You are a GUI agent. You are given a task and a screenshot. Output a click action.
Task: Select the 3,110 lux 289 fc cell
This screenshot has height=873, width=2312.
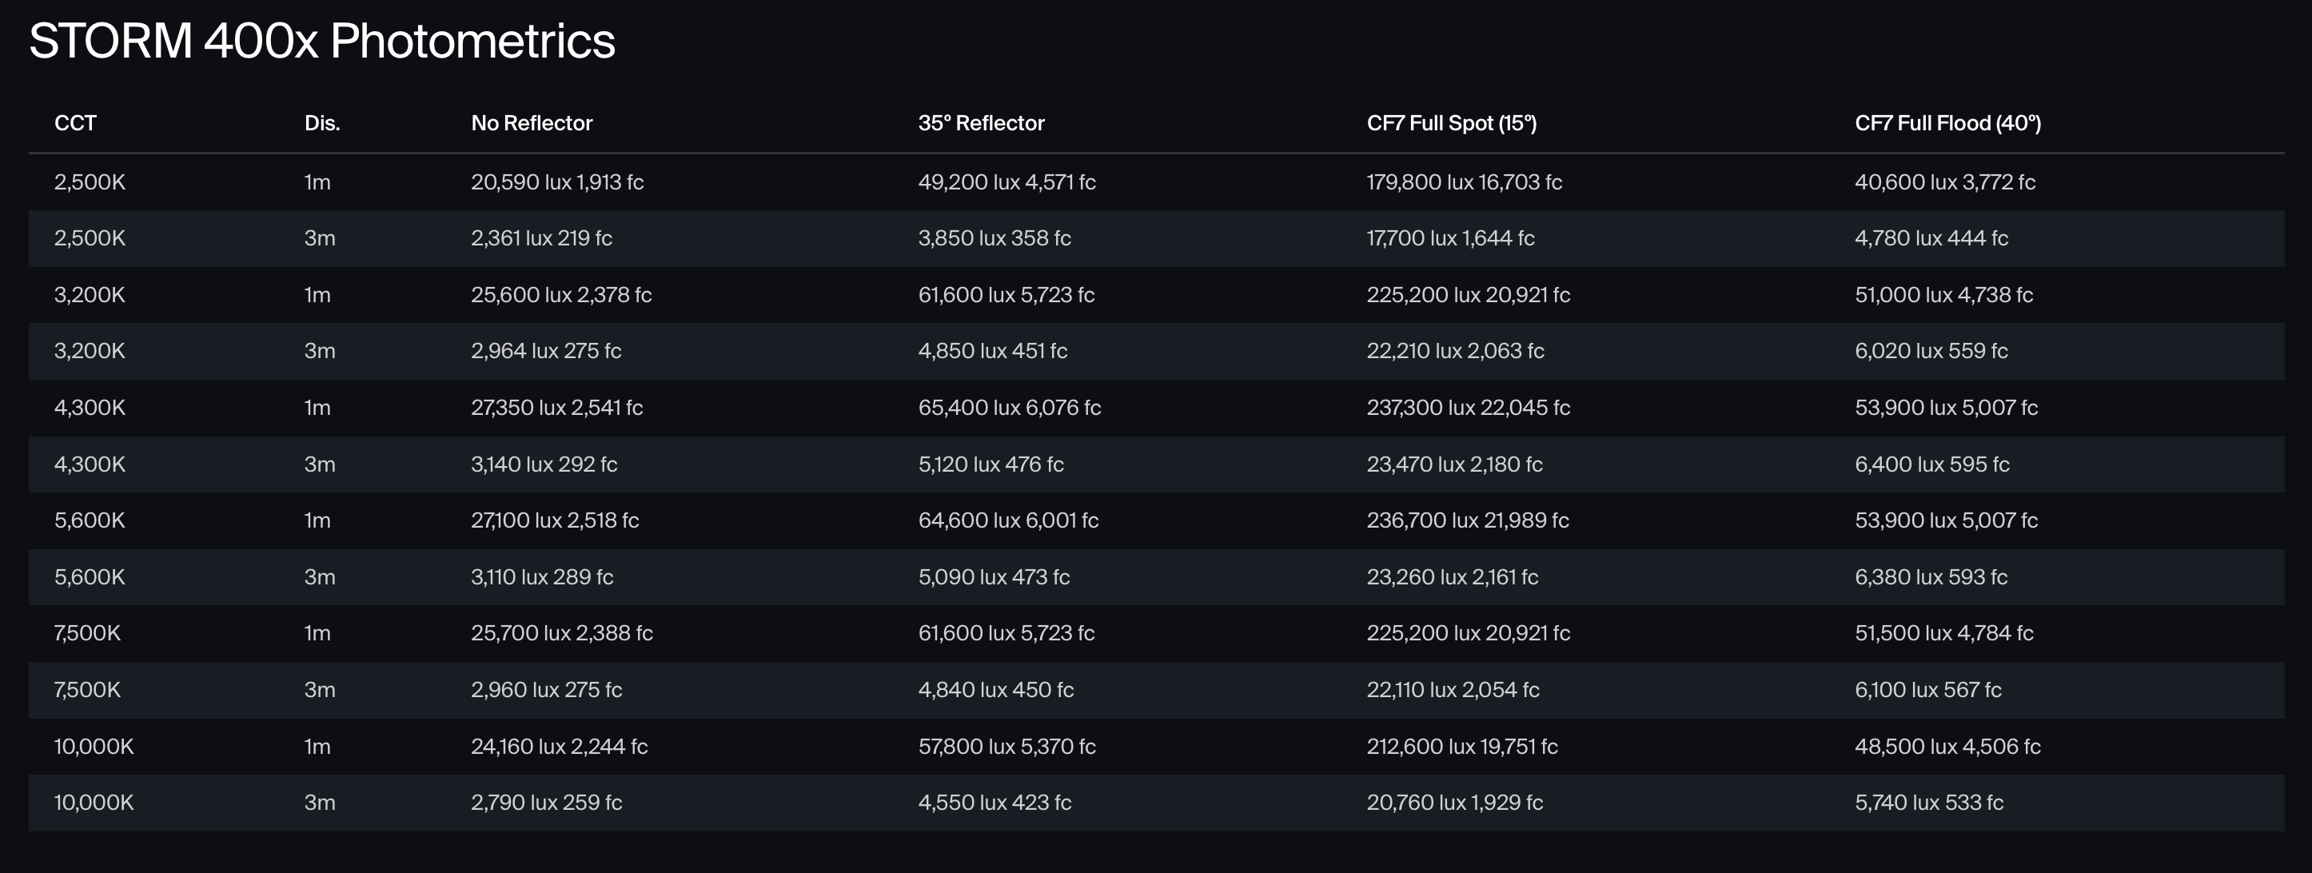(x=542, y=577)
